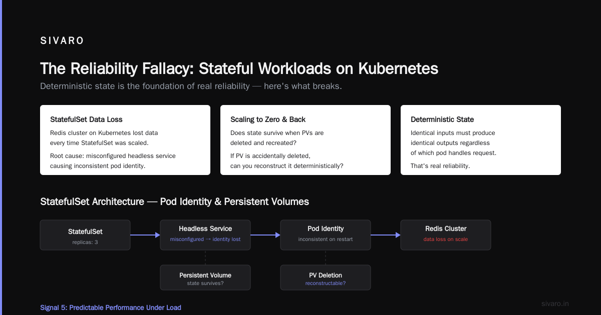Click the 'Scaling to Zero & Back' title
The width and height of the screenshot is (601, 315).
coord(268,119)
